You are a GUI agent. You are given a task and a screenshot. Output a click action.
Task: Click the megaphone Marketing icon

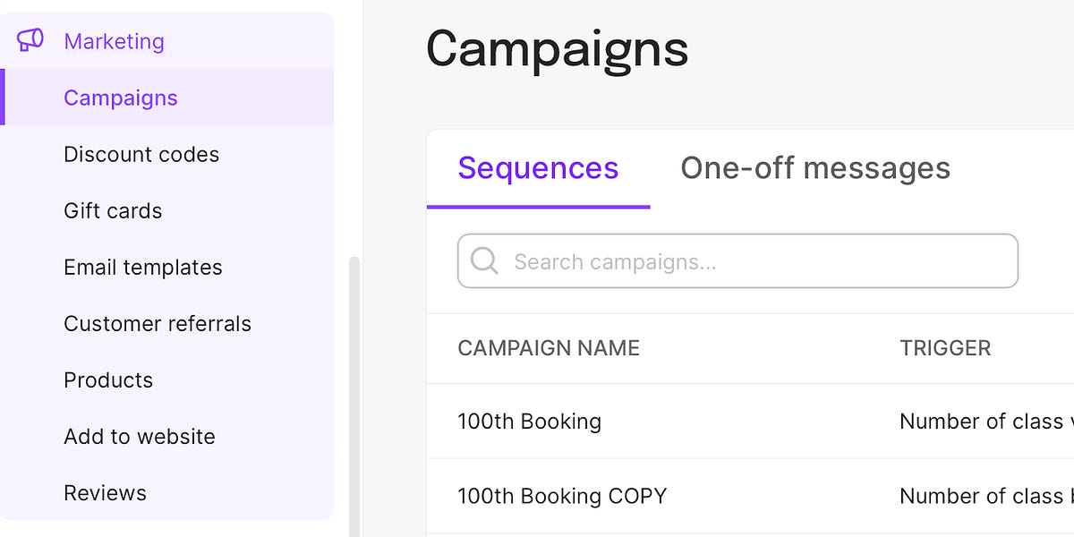tap(29, 39)
